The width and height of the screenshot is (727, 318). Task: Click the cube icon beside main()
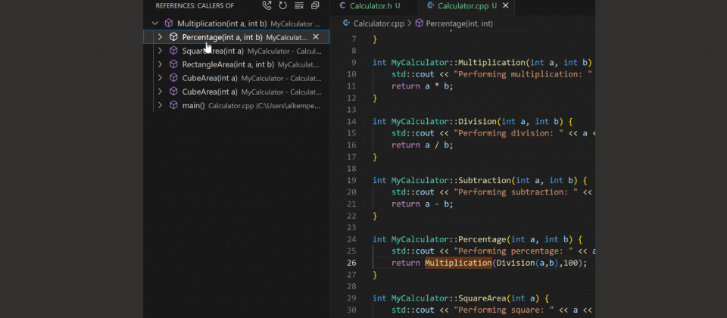(173, 105)
